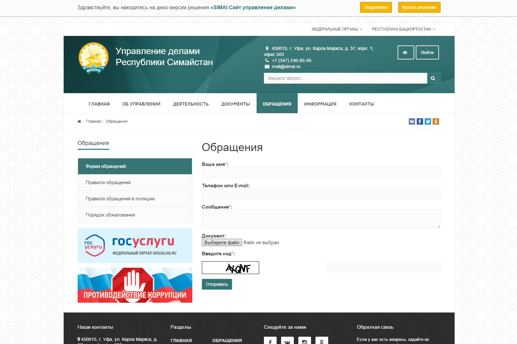Click the mail@simai.ru email address
The image size is (517, 344).
click(x=286, y=66)
